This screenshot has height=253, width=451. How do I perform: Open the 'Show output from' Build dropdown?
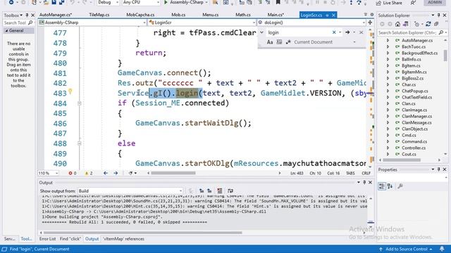tap(130, 191)
